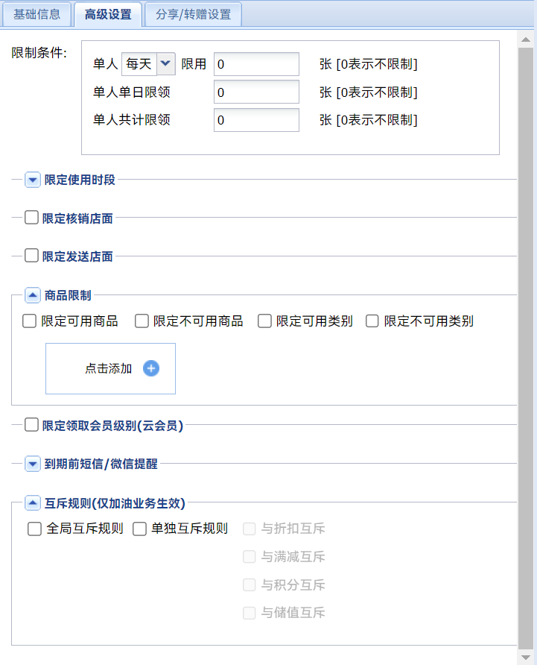Check the 限定不可用类别 box
The height and width of the screenshot is (665, 537).
pyautogui.click(x=372, y=321)
